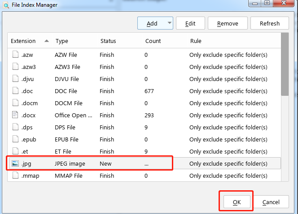
Task: Confirm with the OK button
Action: 237,202
